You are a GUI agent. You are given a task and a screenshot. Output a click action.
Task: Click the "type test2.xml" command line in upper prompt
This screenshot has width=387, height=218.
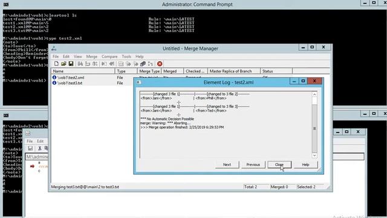point(42,38)
